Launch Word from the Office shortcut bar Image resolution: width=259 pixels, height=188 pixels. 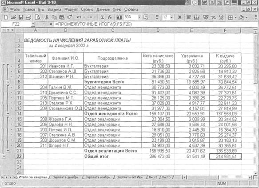(x=205, y=3)
